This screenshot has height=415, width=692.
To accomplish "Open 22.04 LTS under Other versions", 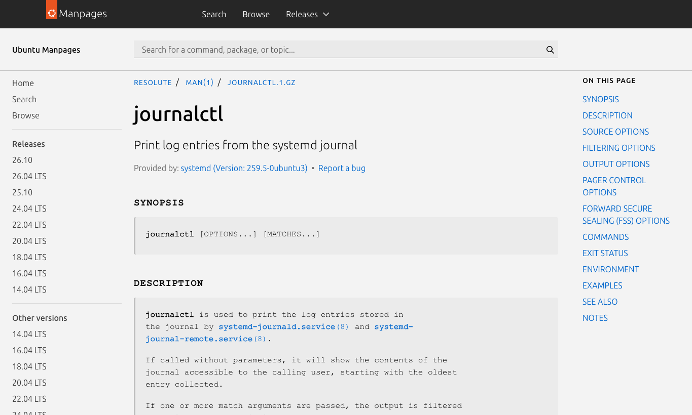I will (29, 399).
